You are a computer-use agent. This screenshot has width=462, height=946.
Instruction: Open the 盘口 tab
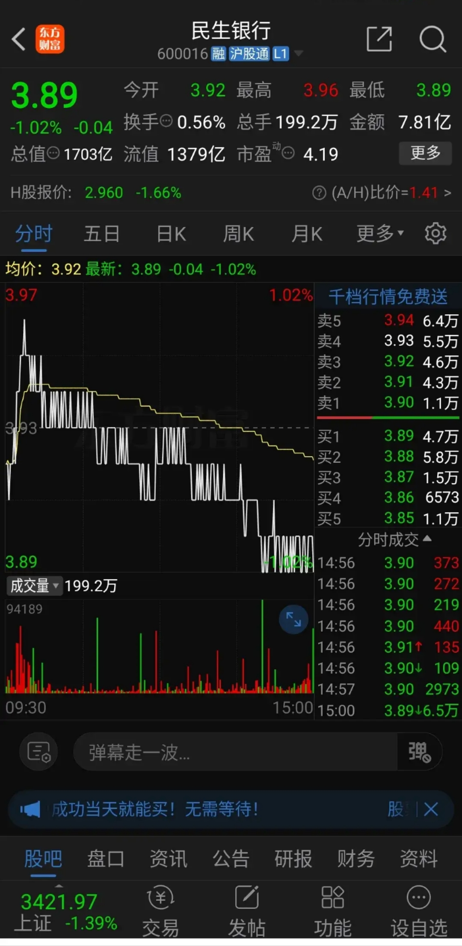106,859
